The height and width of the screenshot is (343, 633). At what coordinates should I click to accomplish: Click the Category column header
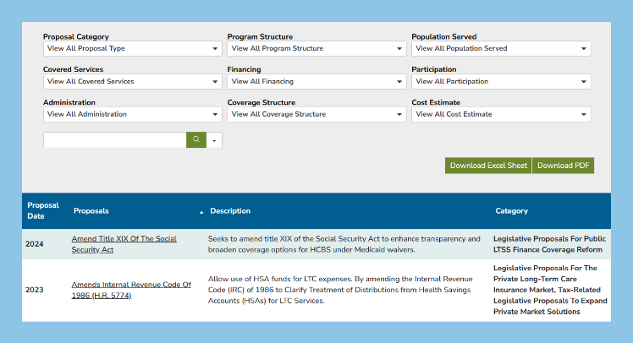click(x=511, y=211)
